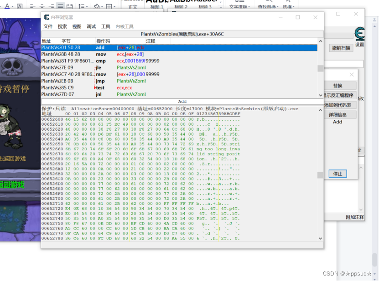Select the test ecx,ecx instruction row
The height and width of the screenshot is (281, 379).
pos(179,87)
